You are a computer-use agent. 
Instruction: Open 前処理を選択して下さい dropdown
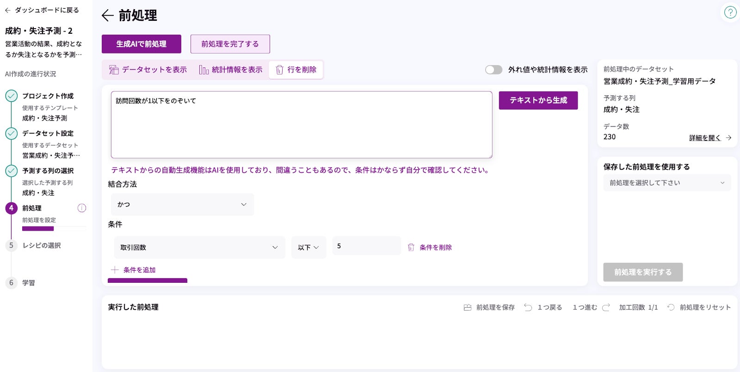pyautogui.click(x=667, y=183)
